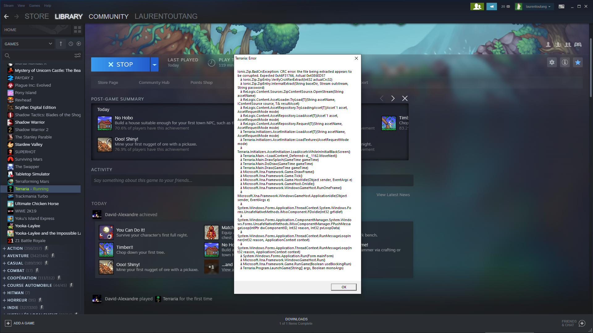
Task: Go to the COMMUNITY tab
Action: 108,16
